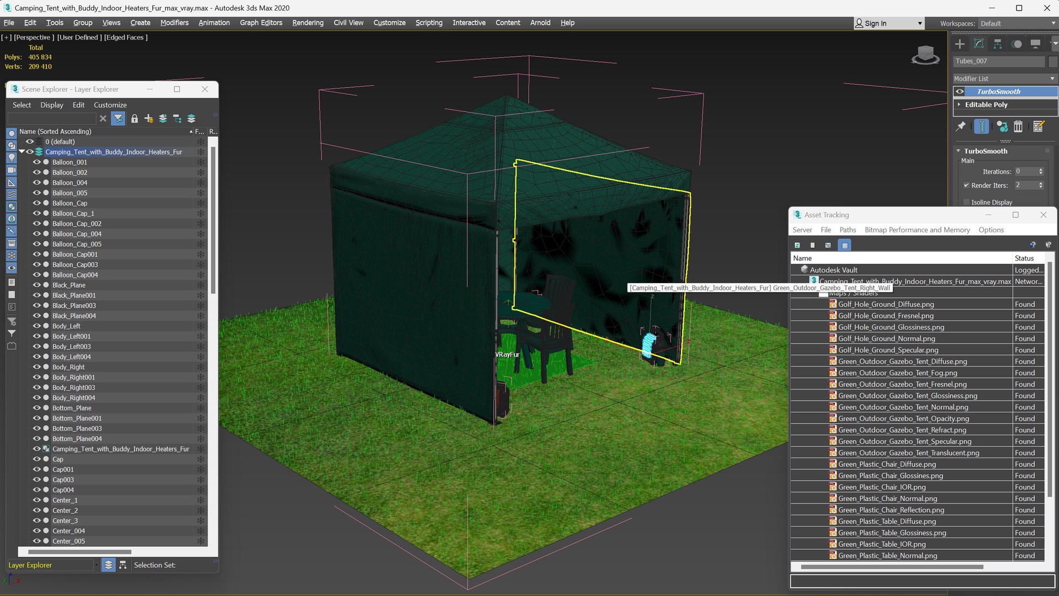1059x596 pixels.
Task: Open Display menu in Scene Explorer
Action: tap(52, 105)
